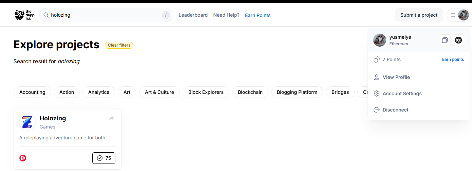Click the red Hive chain icon

tap(23, 158)
